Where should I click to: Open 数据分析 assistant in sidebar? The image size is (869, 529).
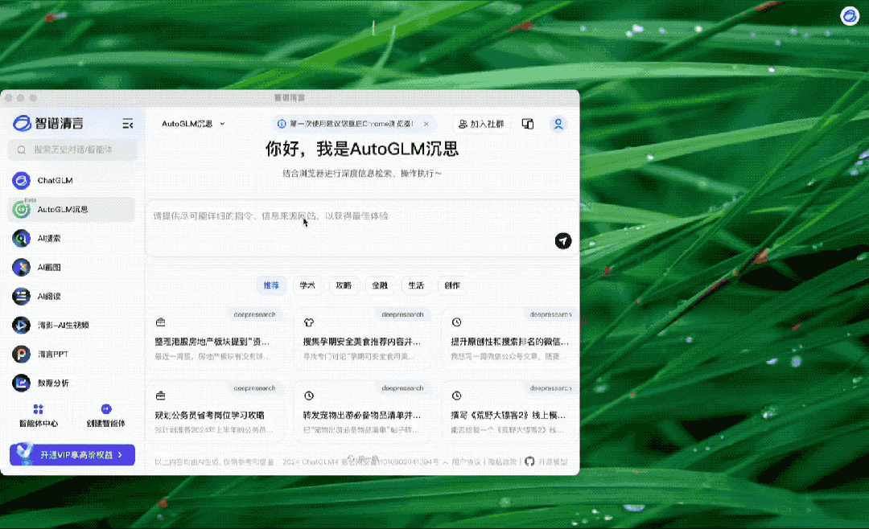point(72,383)
